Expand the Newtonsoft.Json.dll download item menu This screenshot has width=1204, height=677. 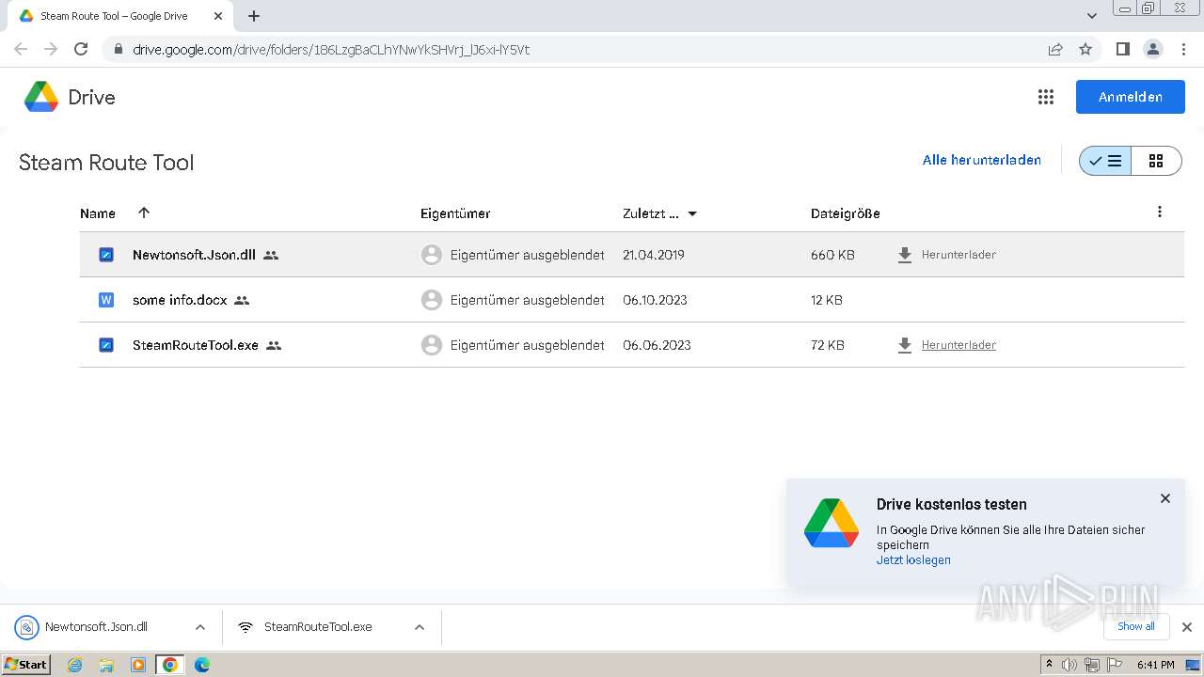point(200,627)
